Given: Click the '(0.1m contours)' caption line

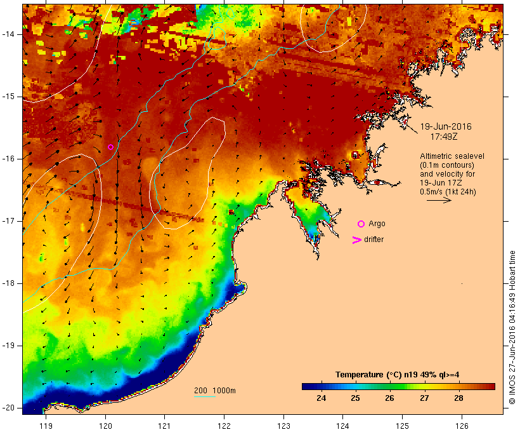Looking at the screenshot, I should coord(447,165).
